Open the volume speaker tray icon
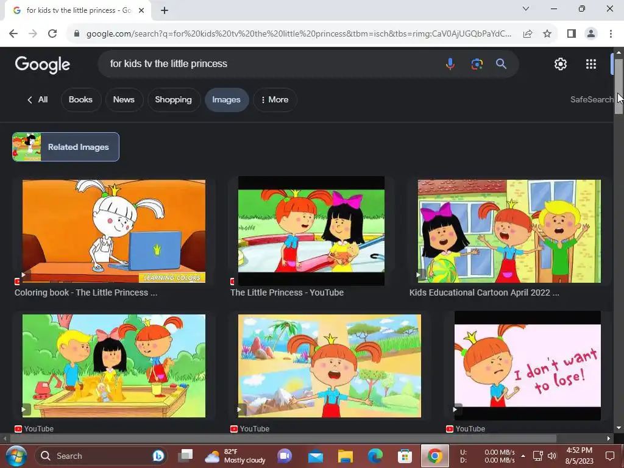 [552, 456]
